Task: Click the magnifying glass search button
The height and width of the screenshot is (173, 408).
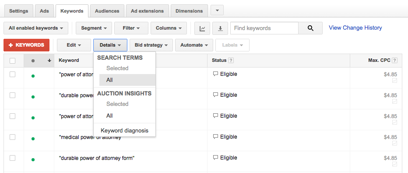Action: pyautogui.click(x=310, y=28)
